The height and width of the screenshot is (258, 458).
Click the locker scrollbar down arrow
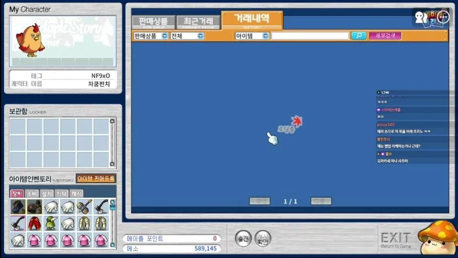[x=112, y=164]
